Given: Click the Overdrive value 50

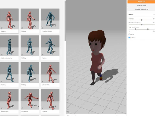Looking at the screenshot, I should pyautogui.click(x=154, y=18).
